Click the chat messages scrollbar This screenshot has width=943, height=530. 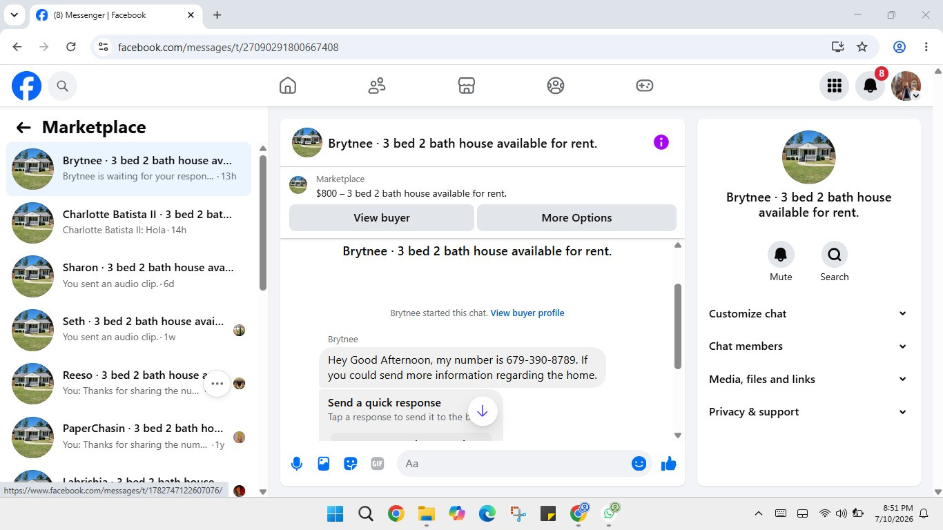tap(678, 326)
